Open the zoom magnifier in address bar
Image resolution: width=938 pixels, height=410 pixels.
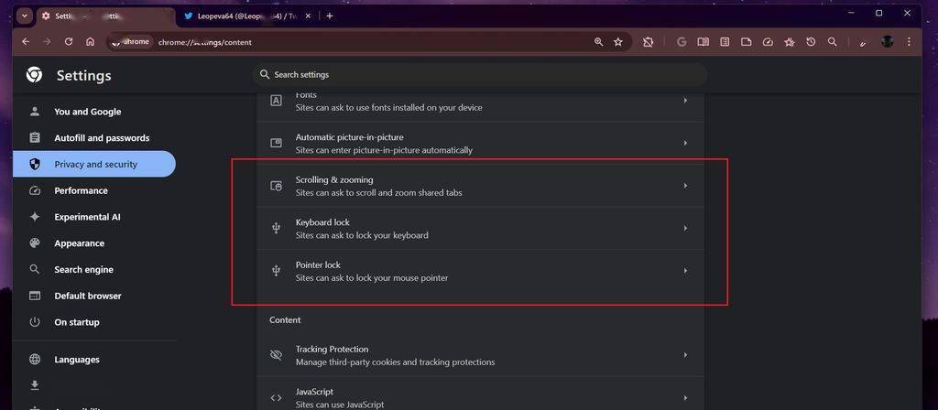click(598, 41)
